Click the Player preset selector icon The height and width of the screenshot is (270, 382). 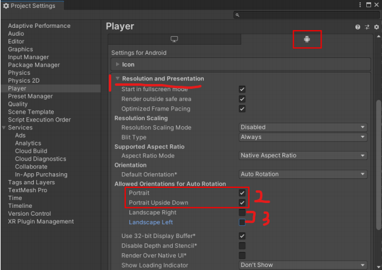click(367, 27)
